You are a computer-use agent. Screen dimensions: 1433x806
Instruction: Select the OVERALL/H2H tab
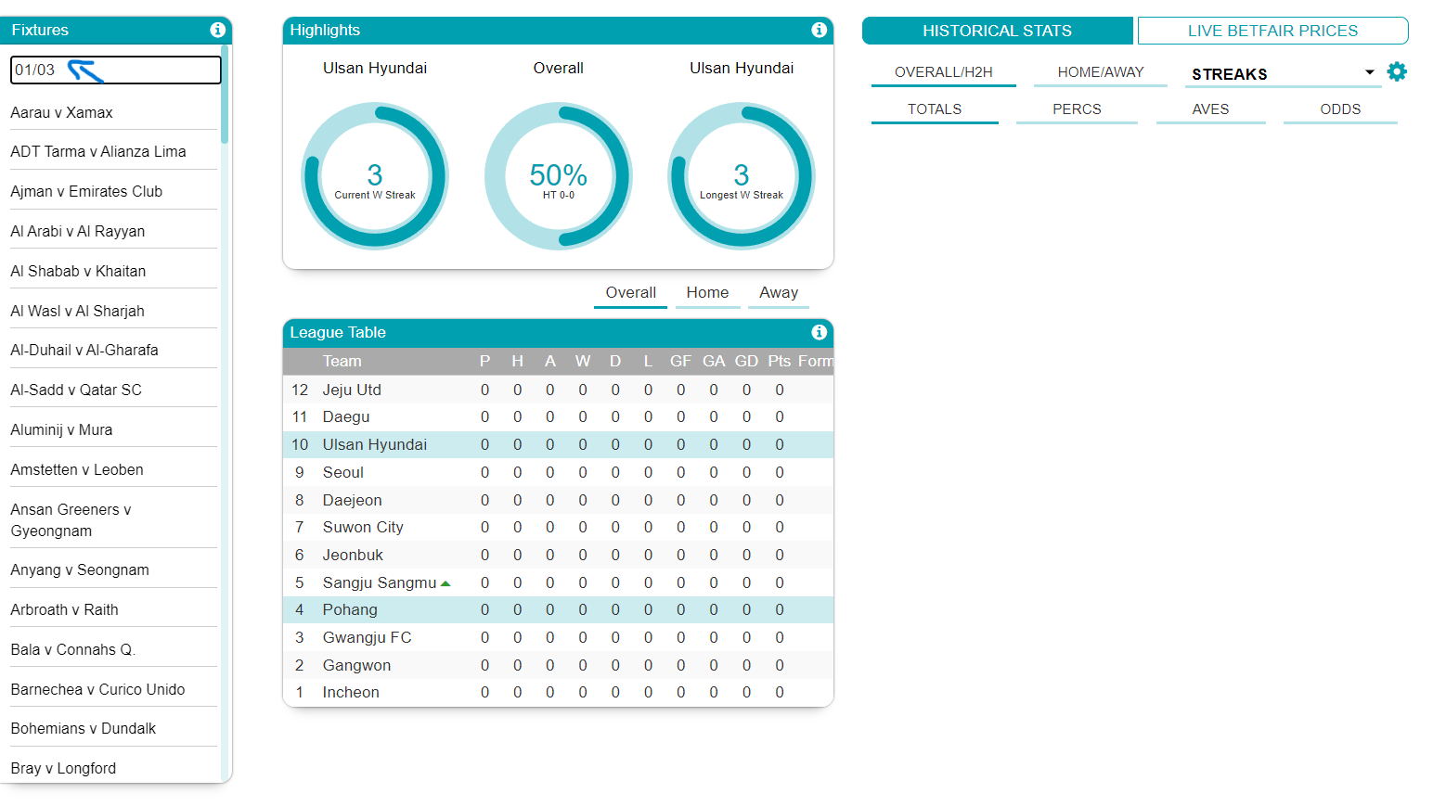tap(943, 72)
